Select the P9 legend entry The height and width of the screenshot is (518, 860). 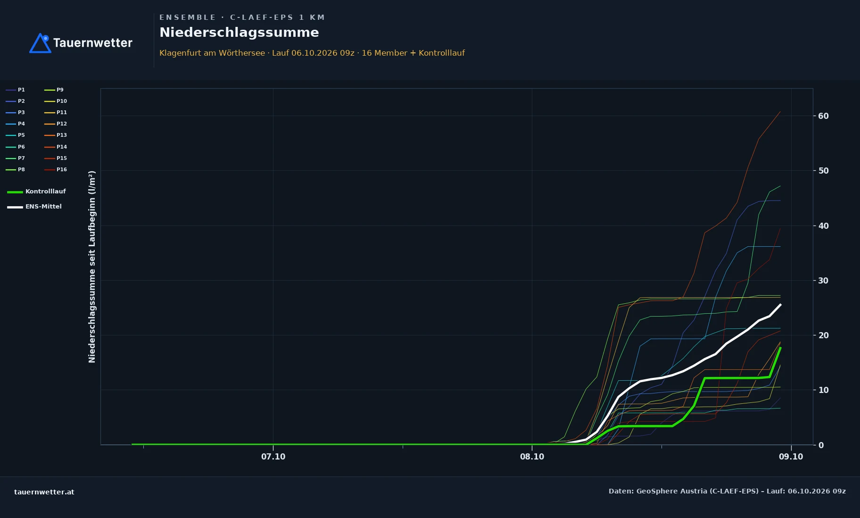54,90
